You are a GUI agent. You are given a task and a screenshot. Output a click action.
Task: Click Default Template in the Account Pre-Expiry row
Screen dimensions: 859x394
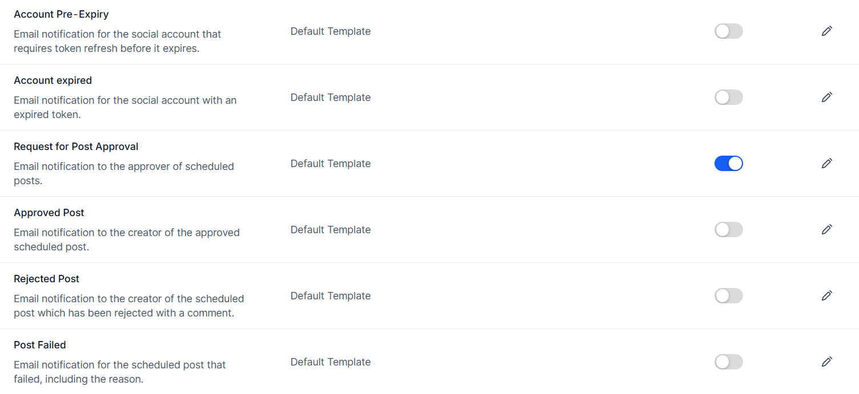pos(330,31)
